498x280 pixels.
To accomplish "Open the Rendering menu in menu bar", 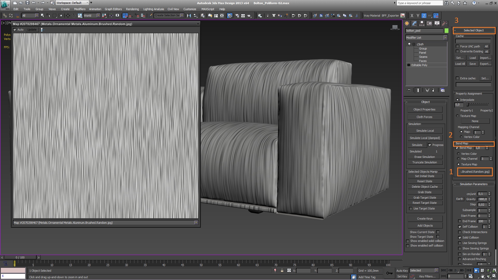I will point(132,9).
